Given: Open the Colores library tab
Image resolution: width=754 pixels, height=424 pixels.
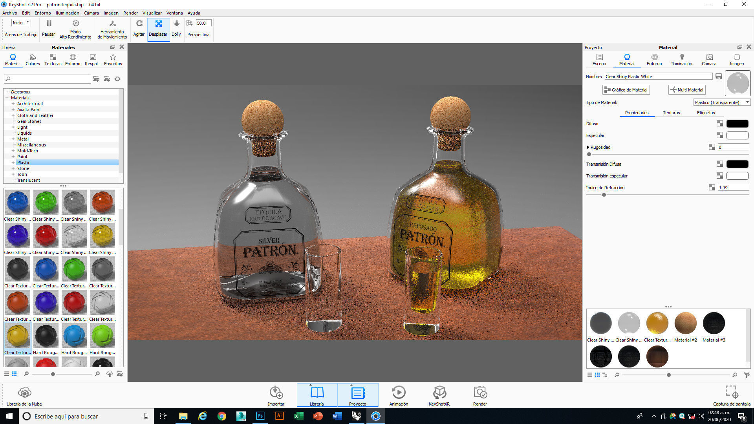Looking at the screenshot, I should click(33, 59).
